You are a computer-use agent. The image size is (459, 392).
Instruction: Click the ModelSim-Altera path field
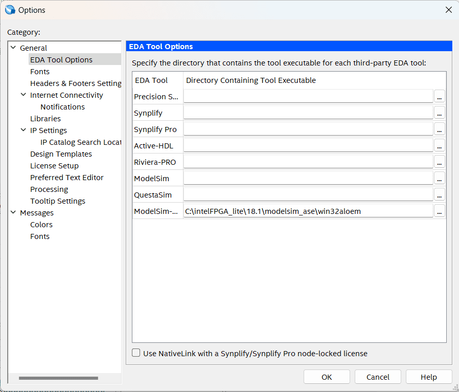(308, 211)
